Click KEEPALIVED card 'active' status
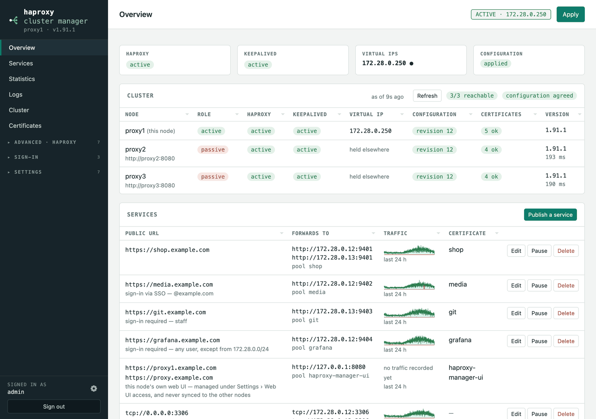 click(258, 65)
